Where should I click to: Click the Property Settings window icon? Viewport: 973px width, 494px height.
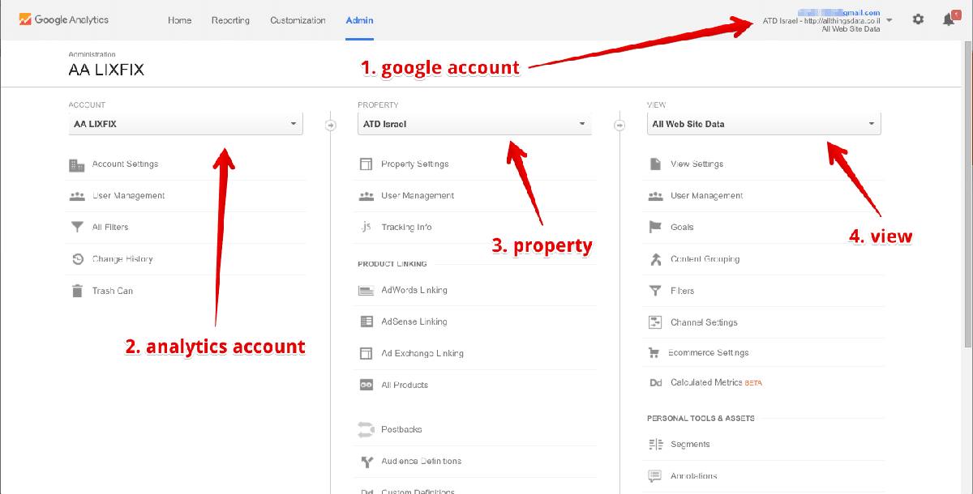click(x=366, y=164)
